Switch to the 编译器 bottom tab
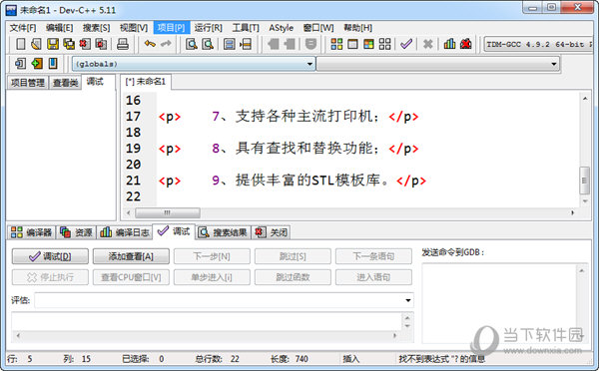Viewport: 599px width, 371px height. (32, 232)
